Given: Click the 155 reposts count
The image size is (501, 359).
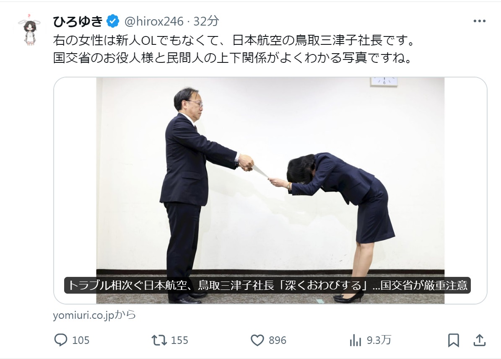Looking at the screenshot, I should (179, 340).
